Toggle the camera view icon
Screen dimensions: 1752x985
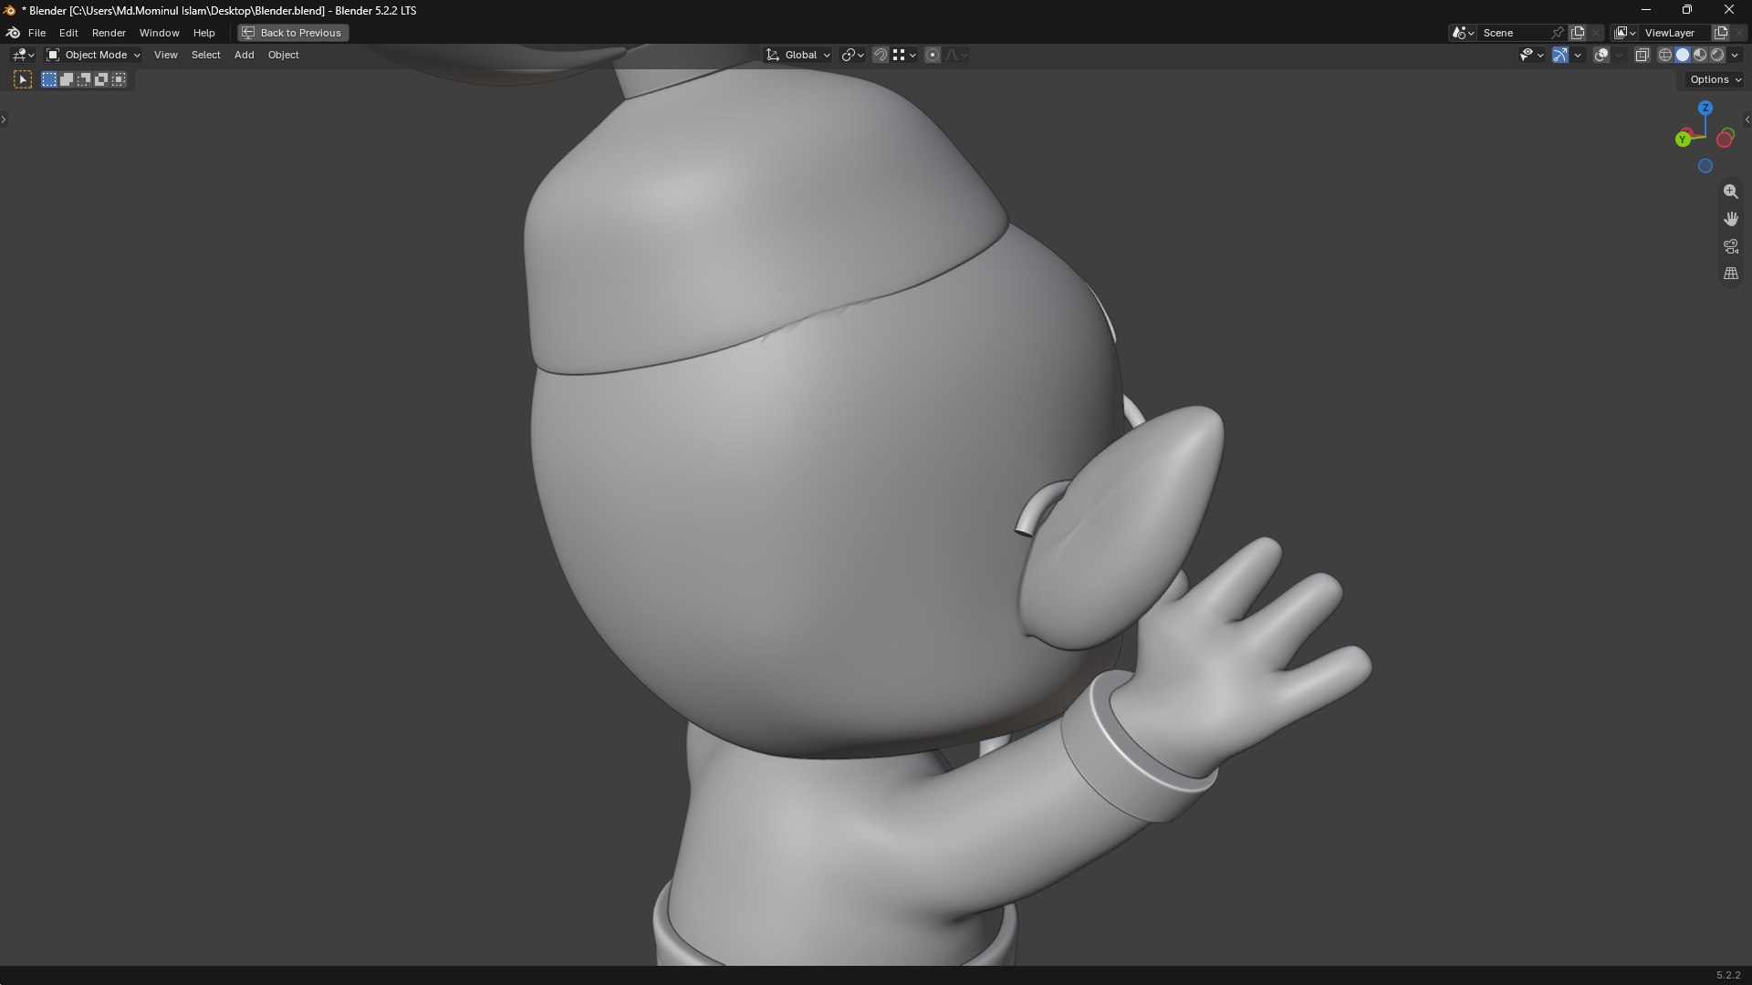tap(1731, 246)
